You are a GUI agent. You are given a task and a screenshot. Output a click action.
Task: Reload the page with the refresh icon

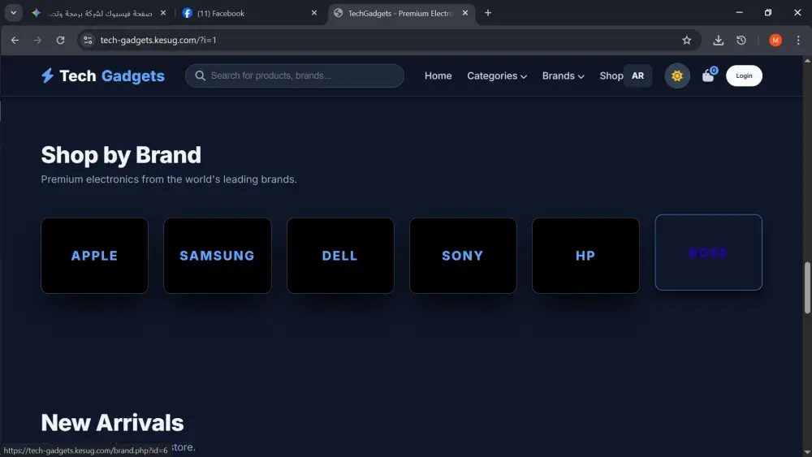(x=60, y=40)
